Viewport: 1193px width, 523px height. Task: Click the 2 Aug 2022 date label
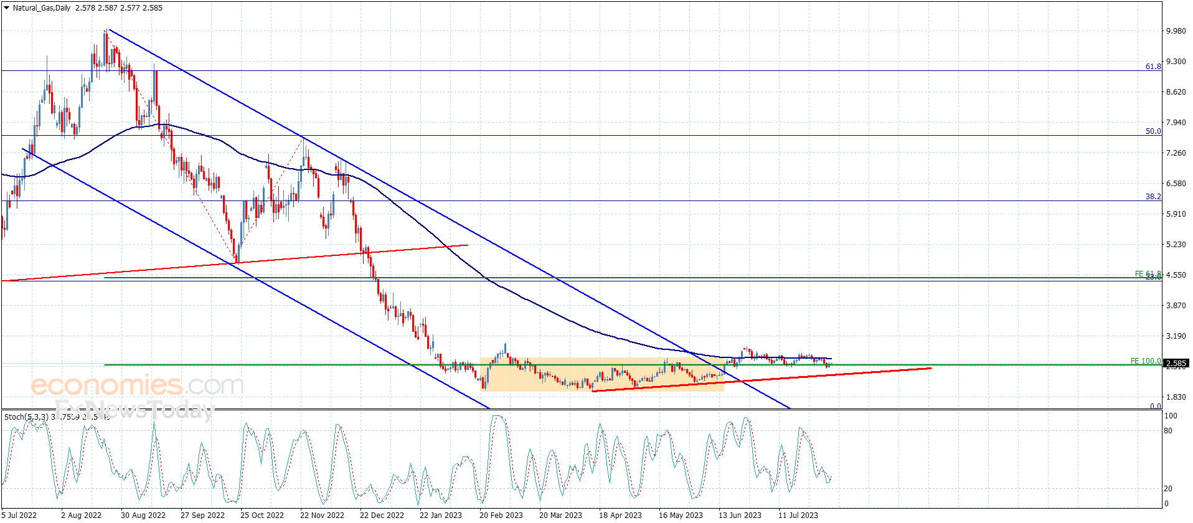81,516
